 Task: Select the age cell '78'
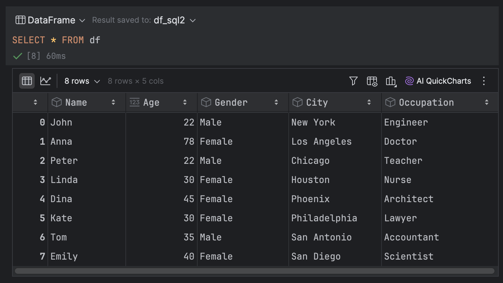pos(162,141)
